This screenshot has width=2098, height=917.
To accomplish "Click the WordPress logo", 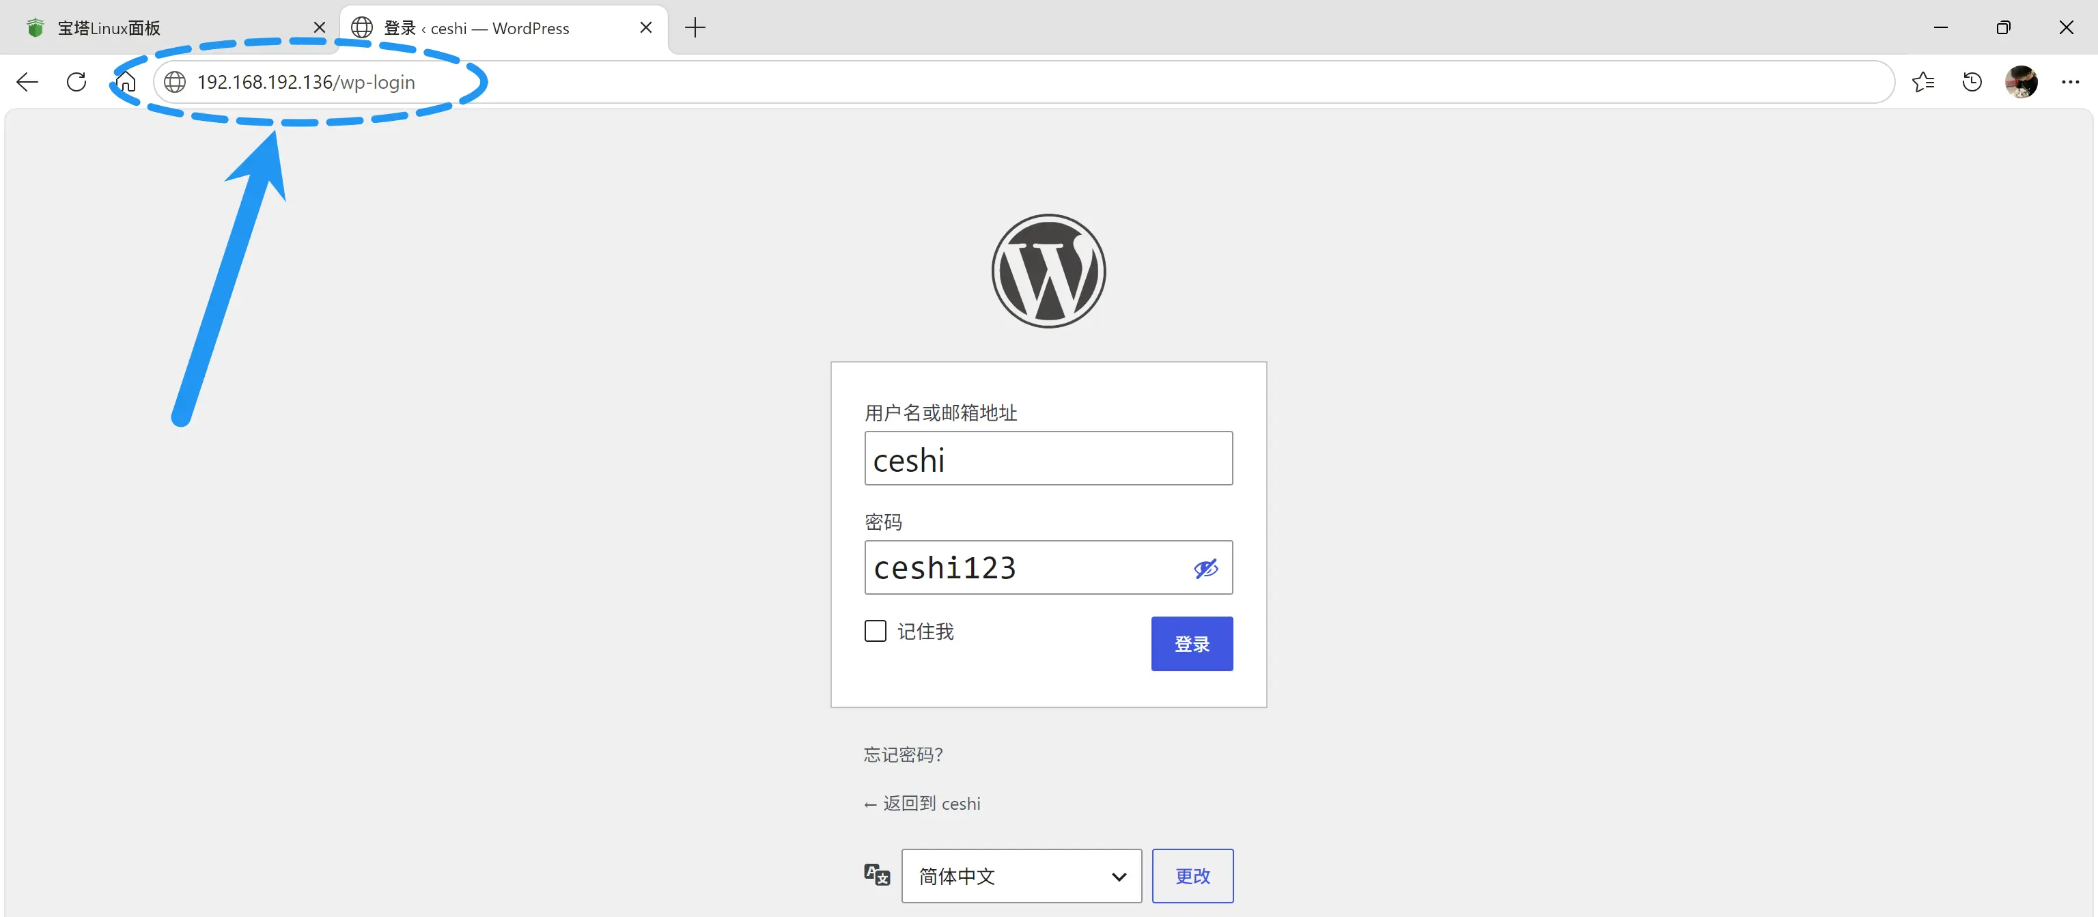I will pos(1048,271).
